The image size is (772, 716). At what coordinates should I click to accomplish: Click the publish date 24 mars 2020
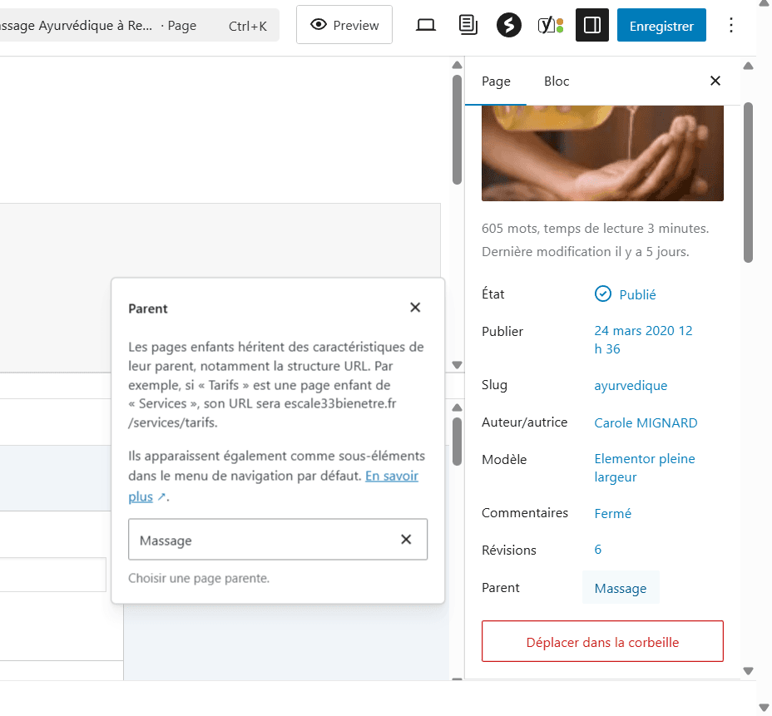coord(643,339)
